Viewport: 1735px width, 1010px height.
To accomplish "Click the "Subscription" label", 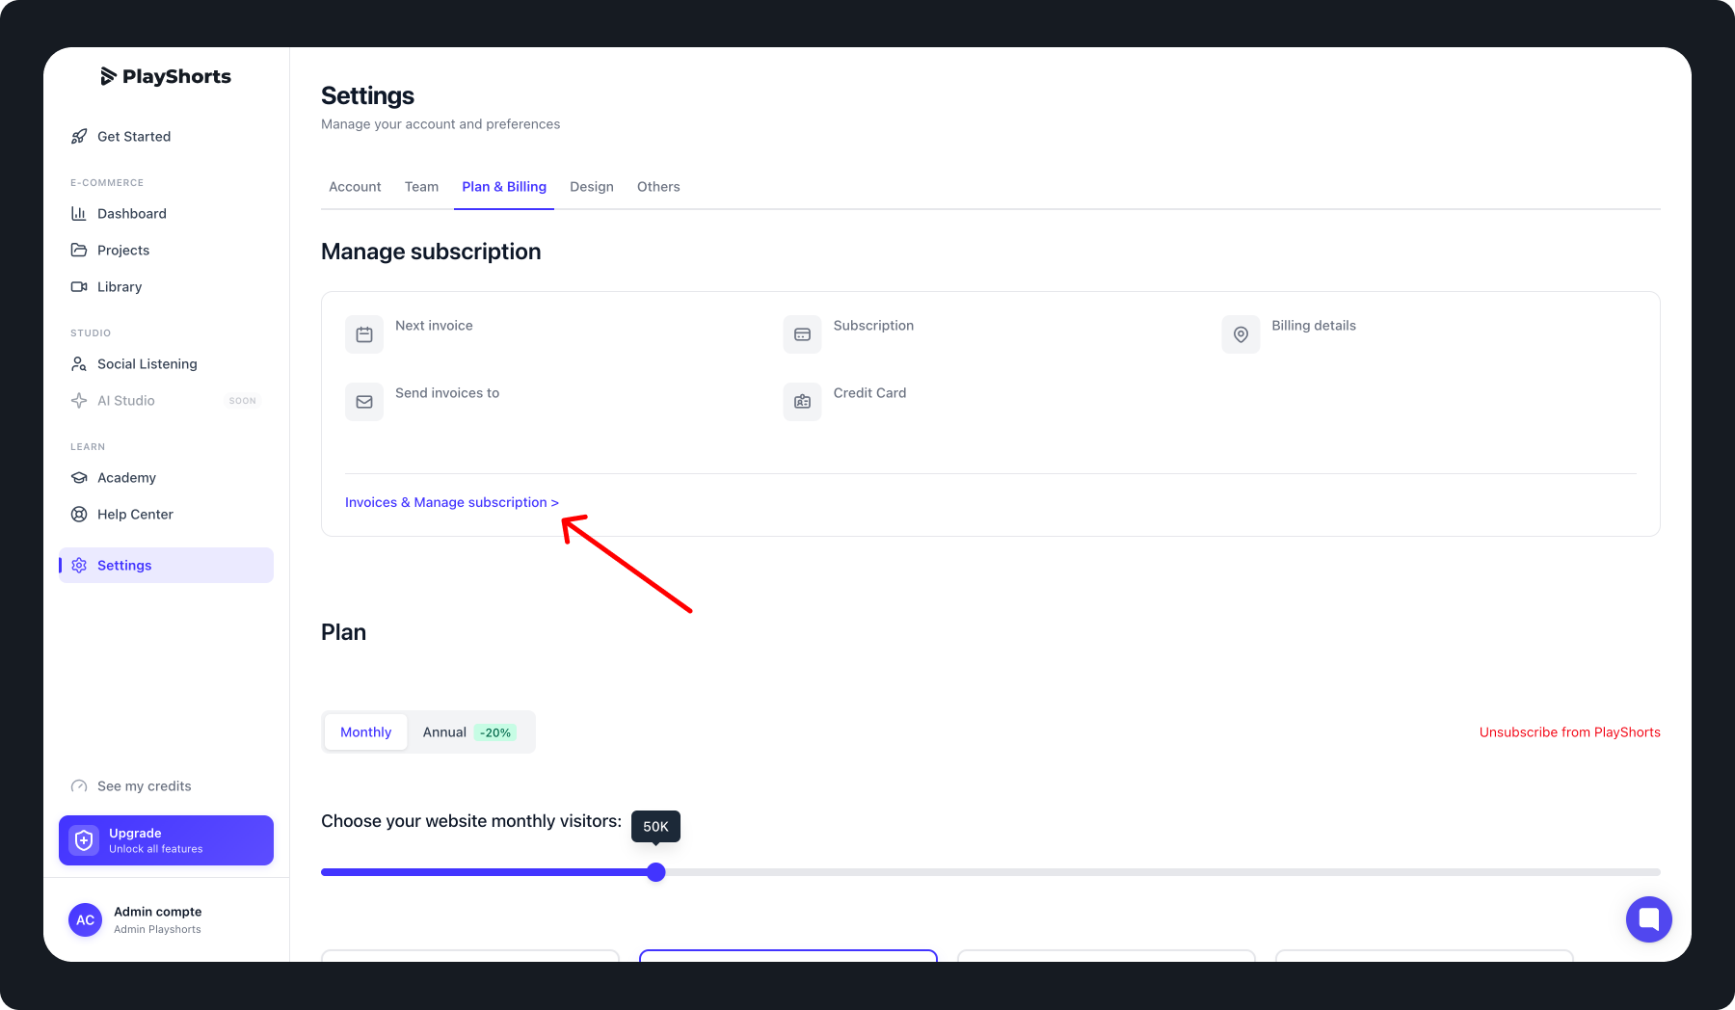I will click(x=873, y=326).
